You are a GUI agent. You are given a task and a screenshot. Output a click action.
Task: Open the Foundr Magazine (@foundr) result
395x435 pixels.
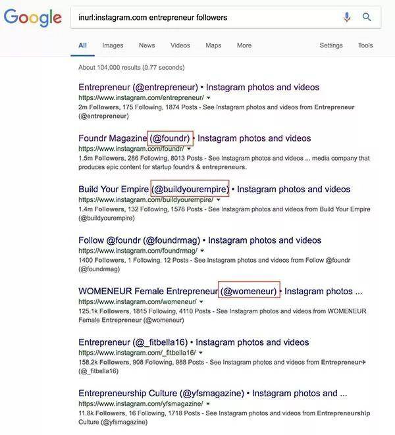195,138
